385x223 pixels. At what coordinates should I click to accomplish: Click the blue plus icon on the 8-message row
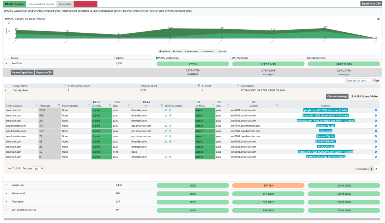[376, 157]
